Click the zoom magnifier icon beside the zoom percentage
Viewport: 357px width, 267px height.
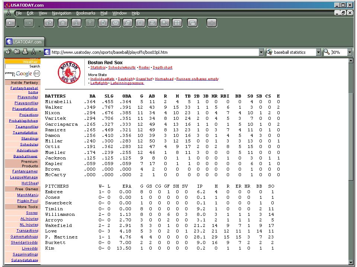(327, 52)
